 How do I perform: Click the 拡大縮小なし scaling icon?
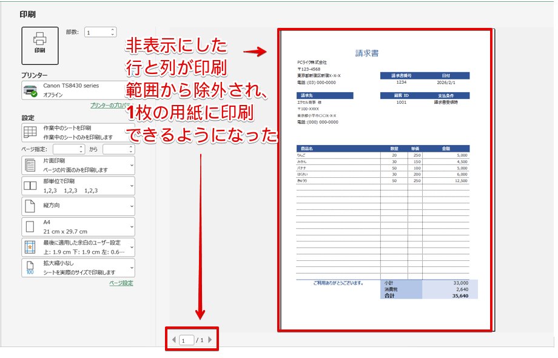coord(30,268)
